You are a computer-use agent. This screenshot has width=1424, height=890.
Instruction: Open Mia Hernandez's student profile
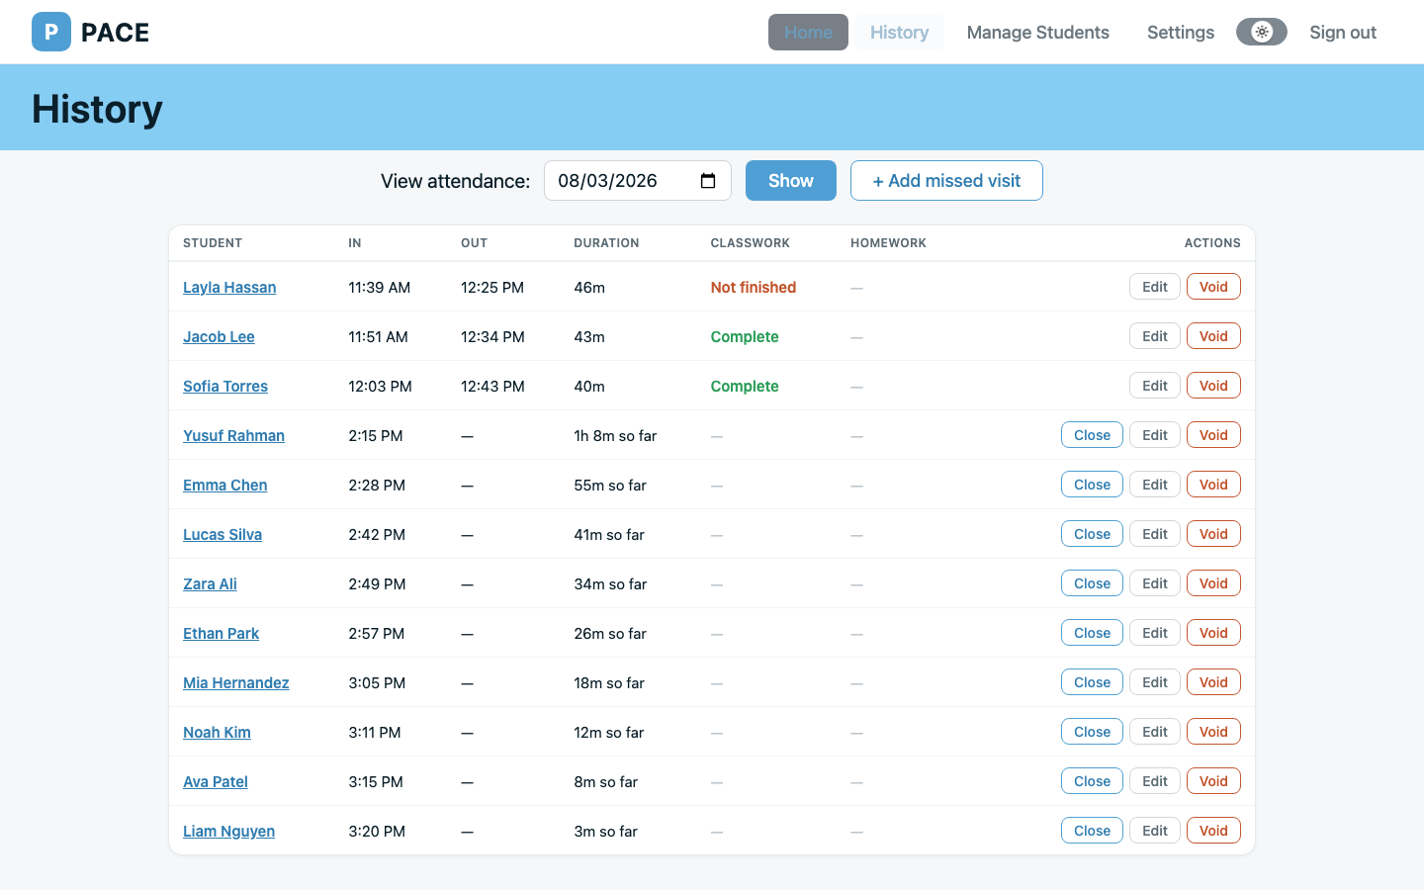point(236,682)
